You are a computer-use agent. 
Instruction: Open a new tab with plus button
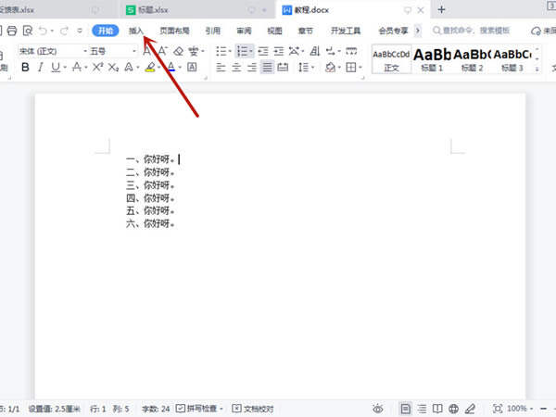[441, 9]
